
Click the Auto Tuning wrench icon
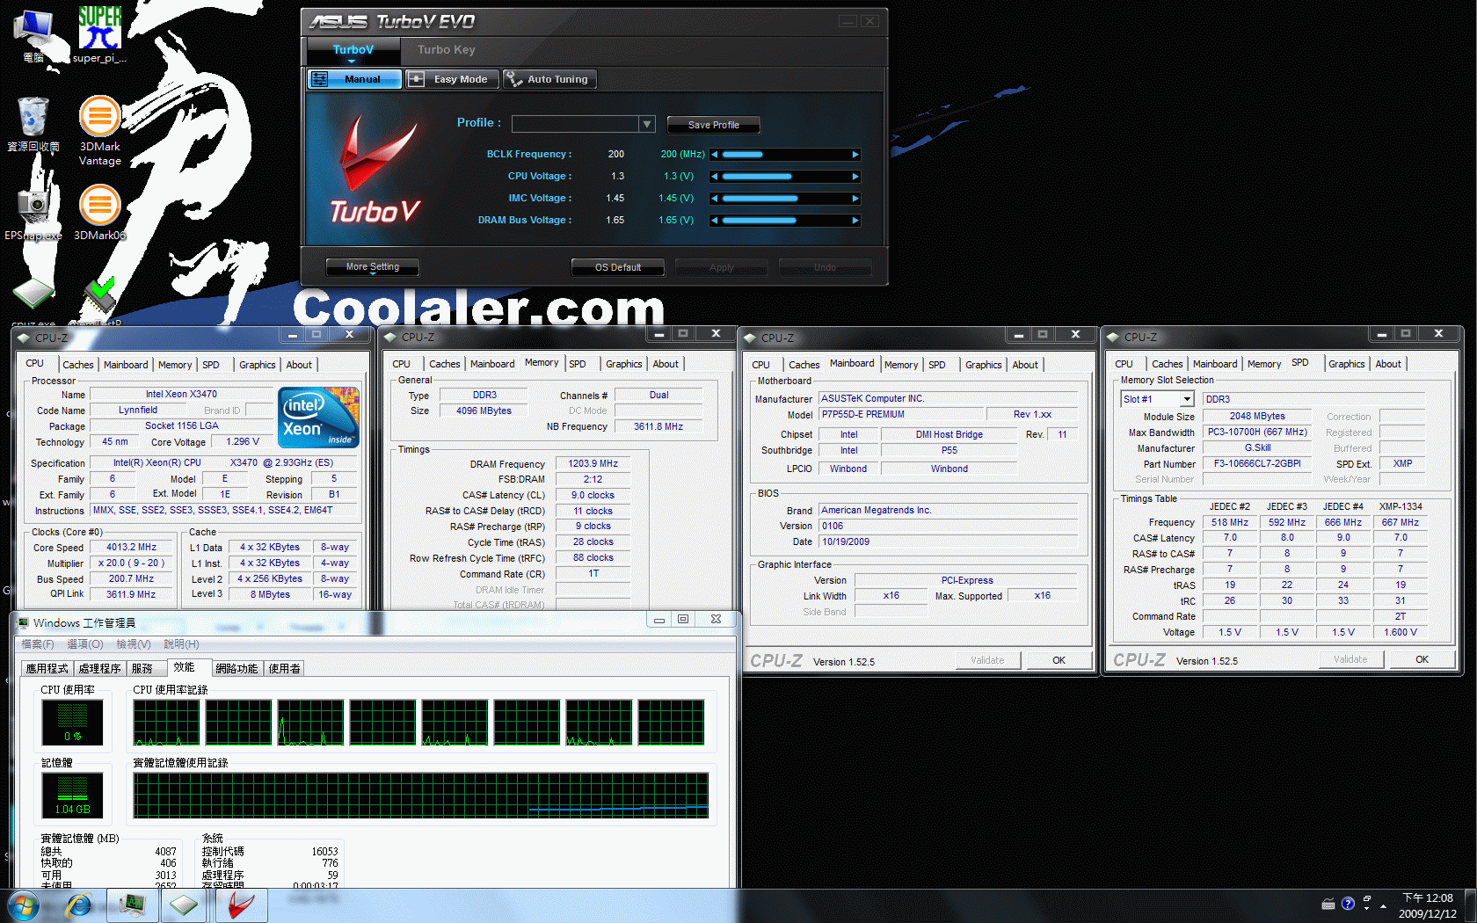pos(513,79)
